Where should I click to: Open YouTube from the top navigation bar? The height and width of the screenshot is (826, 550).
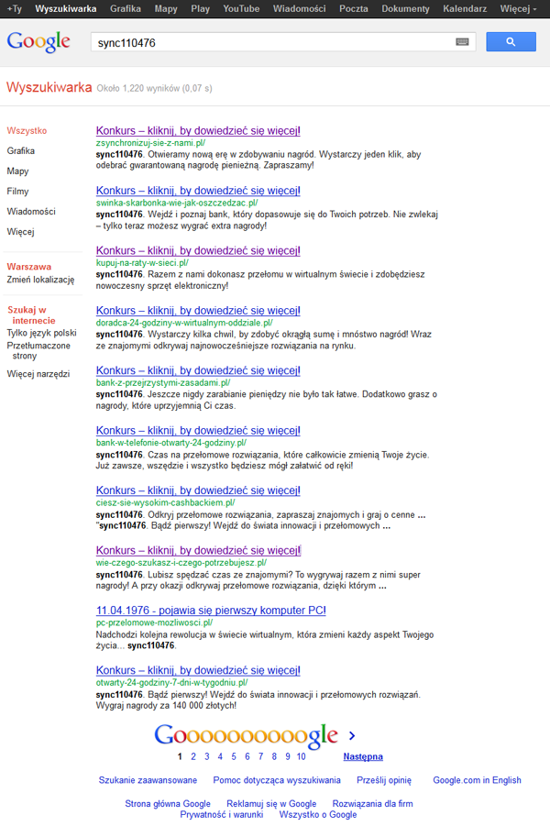[x=241, y=8]
